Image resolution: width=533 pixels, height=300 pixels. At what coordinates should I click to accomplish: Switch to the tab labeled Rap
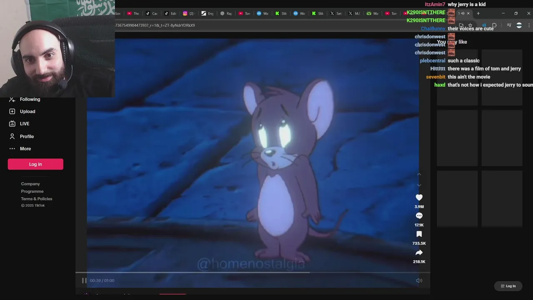coord(226,13)
